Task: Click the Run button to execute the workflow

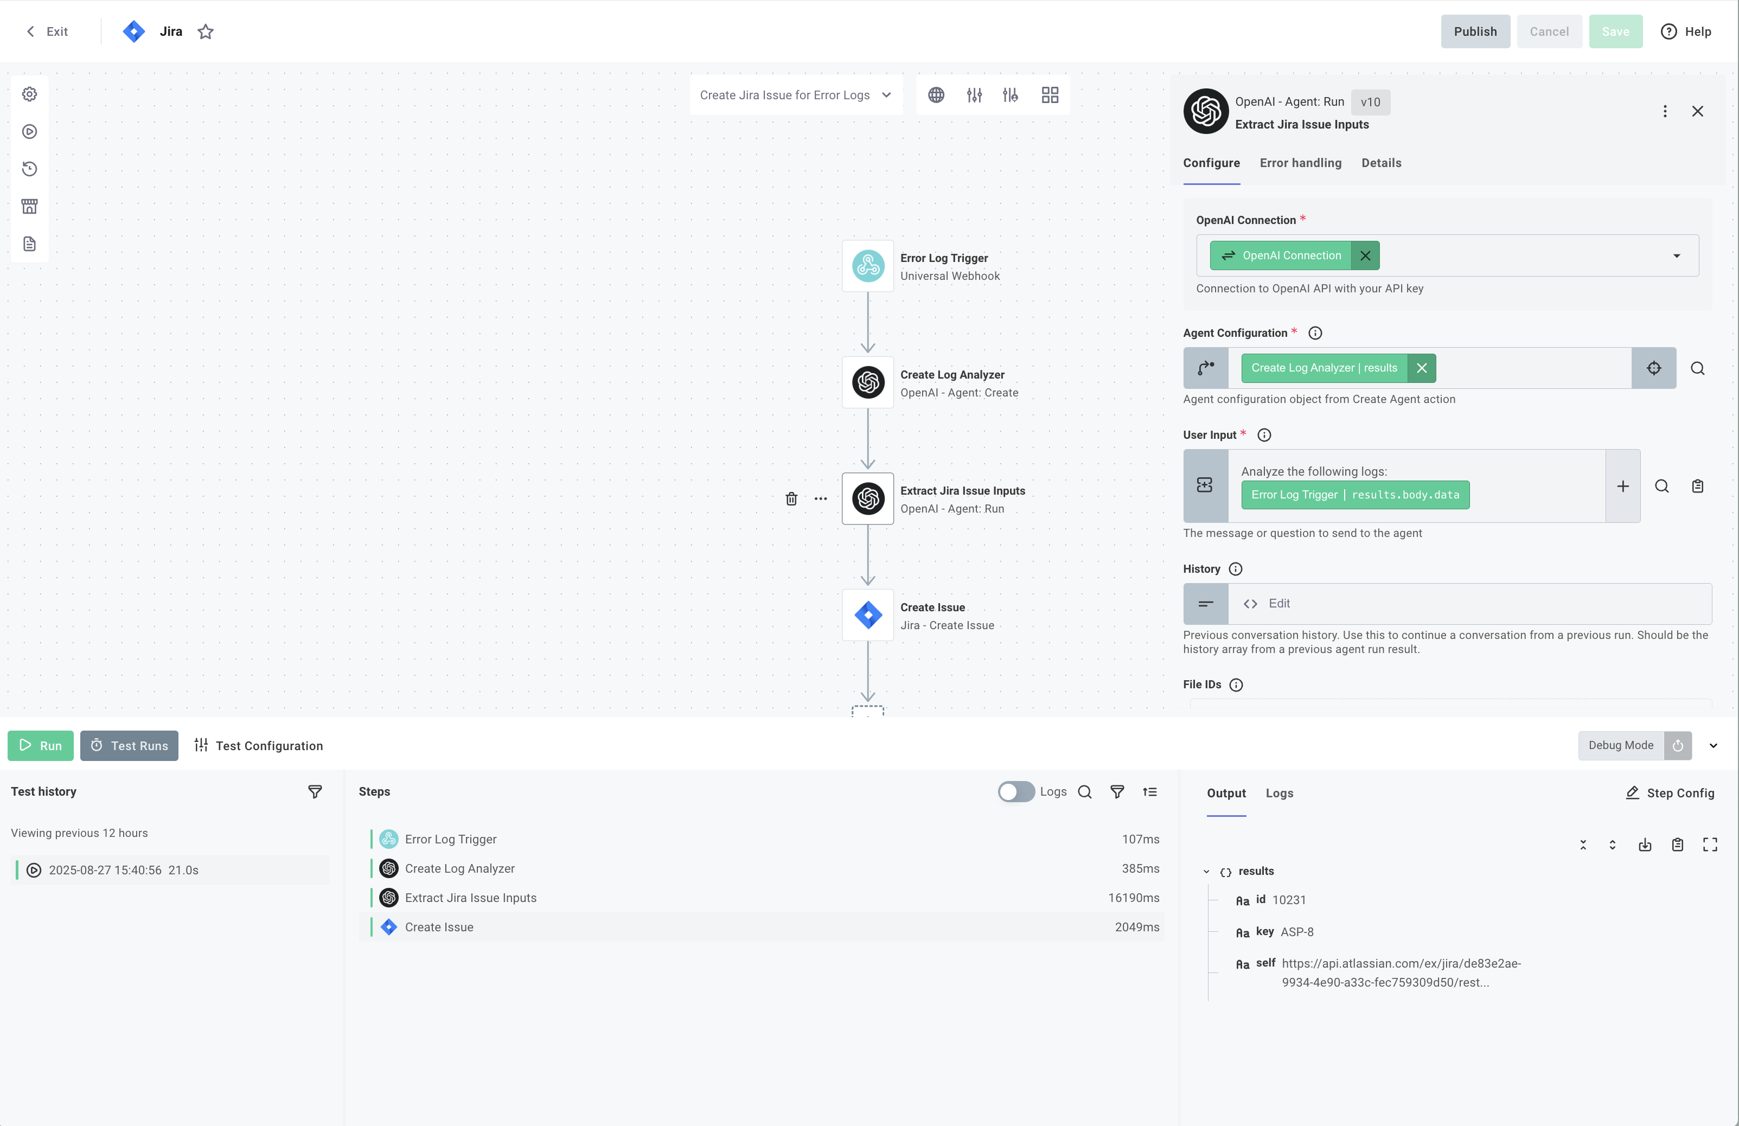Action: click(40, 745)
